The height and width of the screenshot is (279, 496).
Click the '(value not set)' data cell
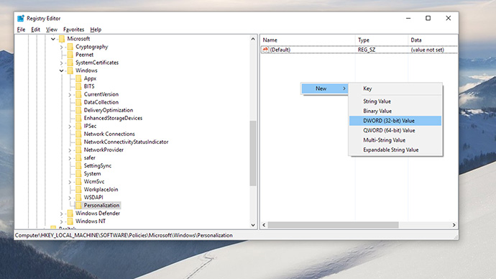click(x=428, y=50)
